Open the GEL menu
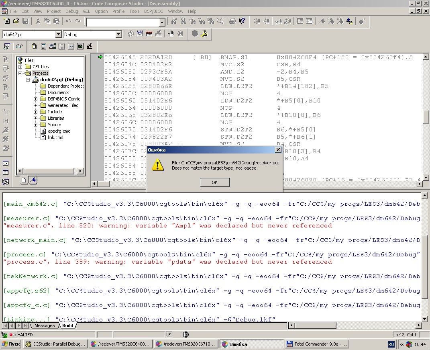430x350 pixels. tap(86, 11)
